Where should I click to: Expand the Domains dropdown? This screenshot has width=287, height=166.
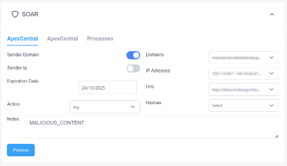tap(244, 58)
